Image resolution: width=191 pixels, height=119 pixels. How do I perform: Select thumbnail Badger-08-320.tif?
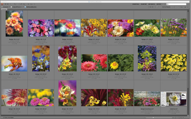coord(67,58)
